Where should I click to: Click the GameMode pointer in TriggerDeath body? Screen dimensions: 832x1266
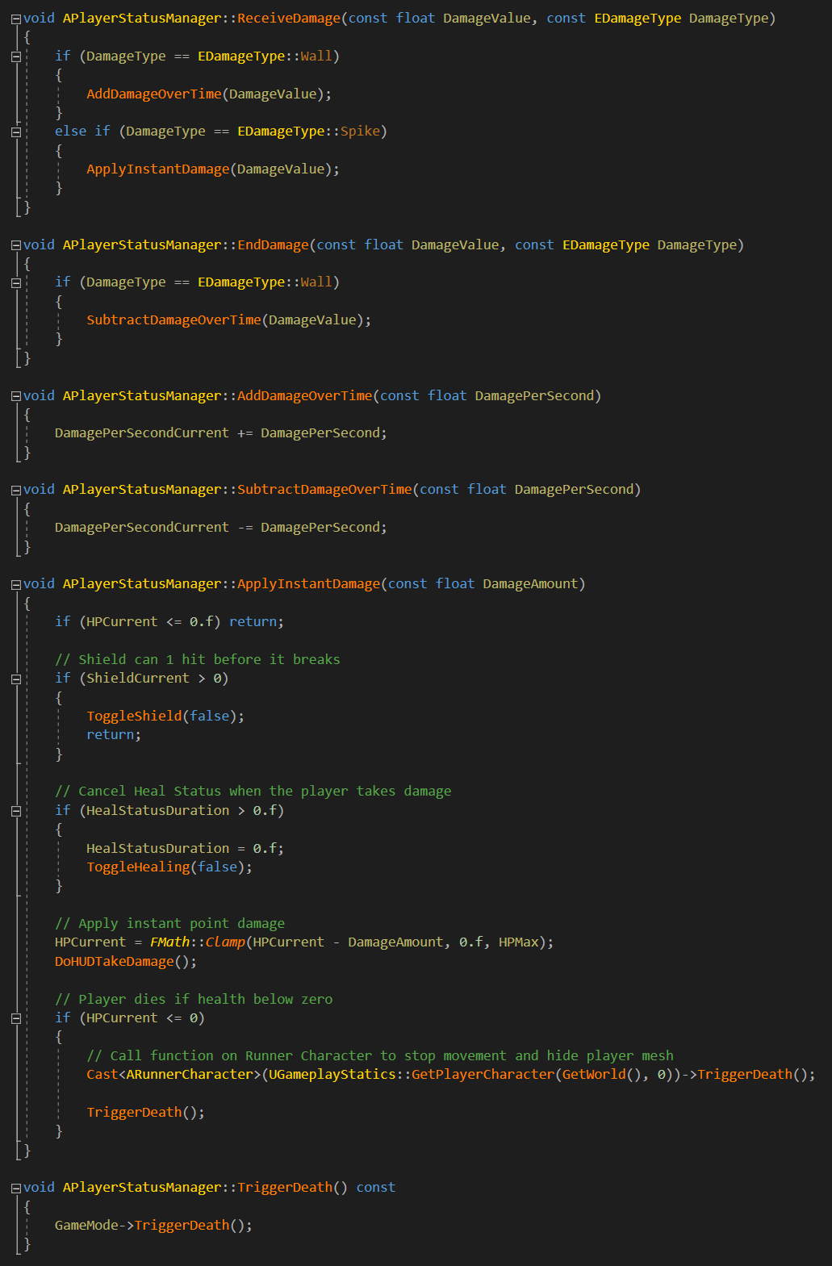(86, 1226)
